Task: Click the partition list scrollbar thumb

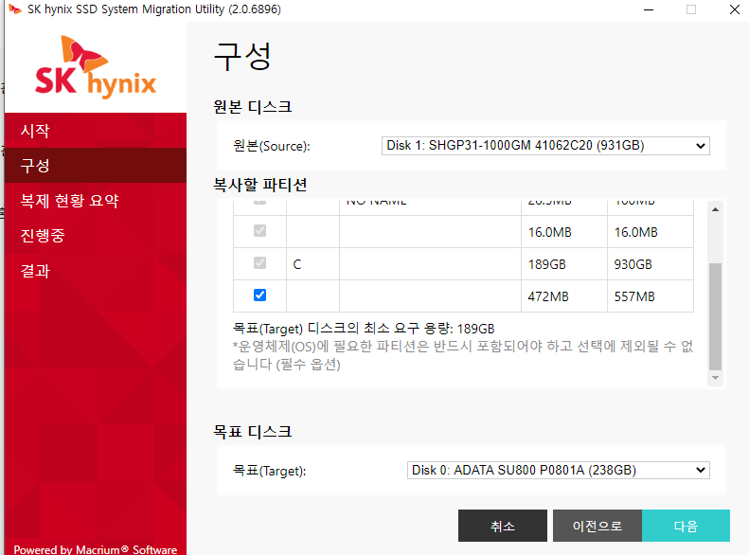Action: (x=715, y=316)
